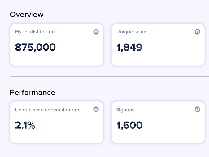Select the 1,849 scans figure
This screenshot has width=209, height=157.
[129, 47]
